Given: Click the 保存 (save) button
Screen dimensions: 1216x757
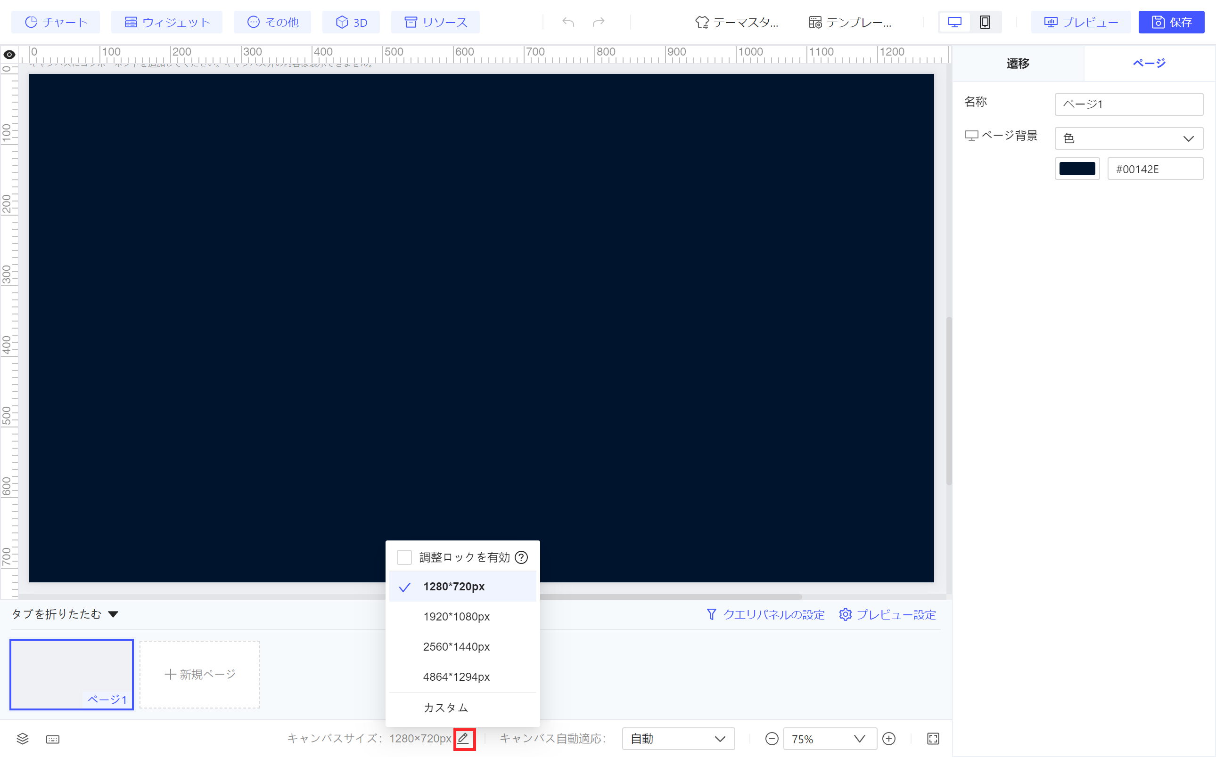Looking at the screenshot, I should click(x=1171, y=22).
